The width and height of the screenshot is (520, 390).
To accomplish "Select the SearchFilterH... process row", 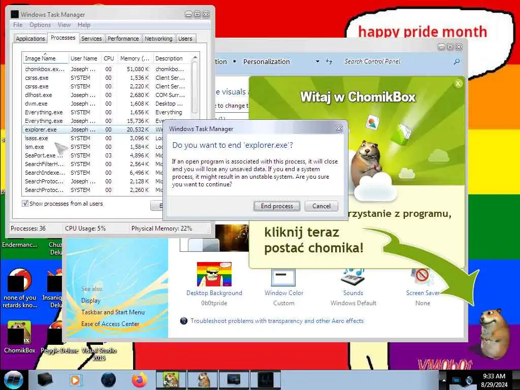I will pos(93,164).
